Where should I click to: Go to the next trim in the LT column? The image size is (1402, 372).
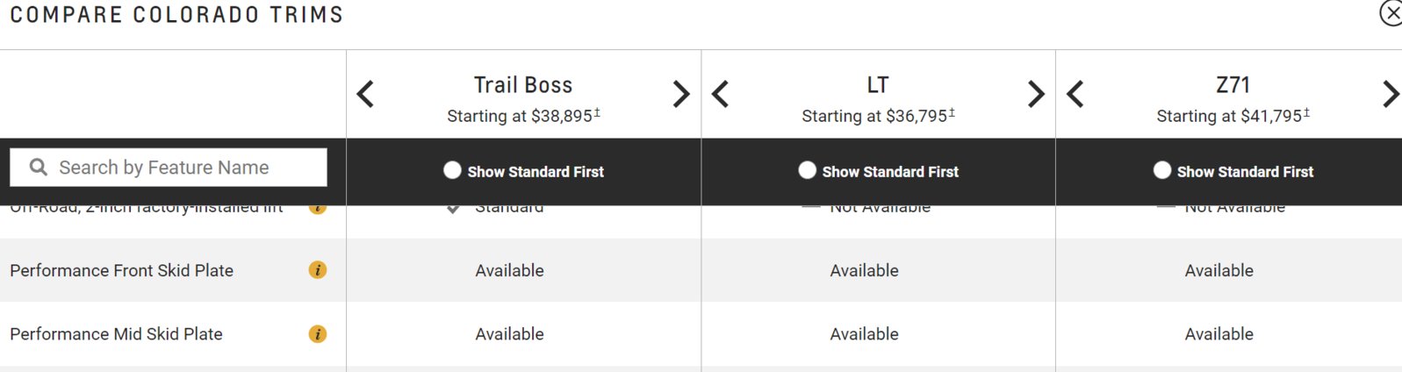pos(1036,94)
